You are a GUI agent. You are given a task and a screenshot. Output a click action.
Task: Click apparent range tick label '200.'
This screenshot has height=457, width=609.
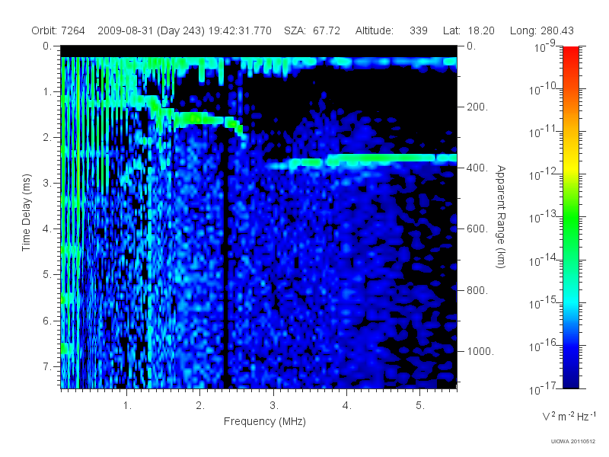(477, 107)
